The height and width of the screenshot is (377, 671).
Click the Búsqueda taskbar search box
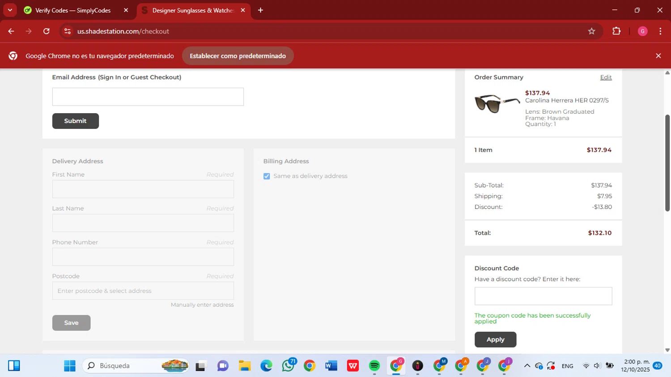point(136,366)
